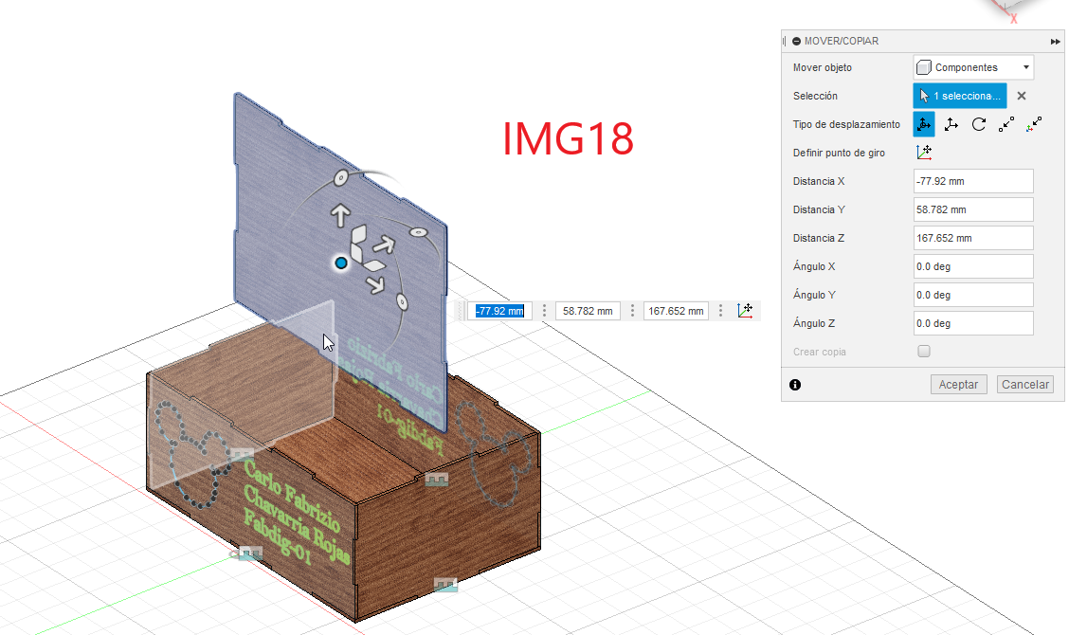Open options dots after the -77.92 mm field

tap(544, 311)
